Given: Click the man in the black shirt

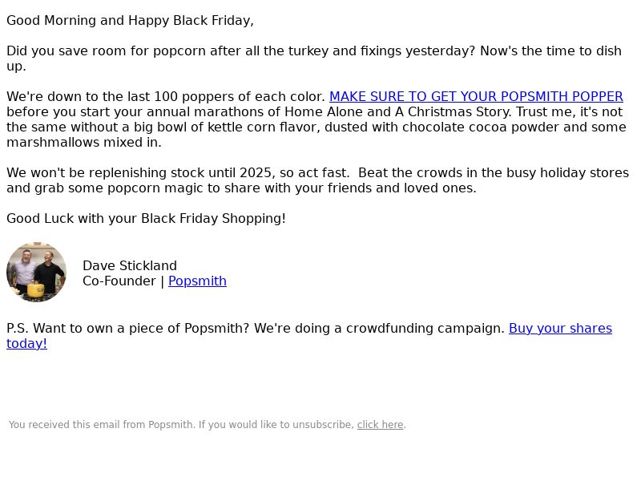Looking at the screenshot, I should pos(49,272).
